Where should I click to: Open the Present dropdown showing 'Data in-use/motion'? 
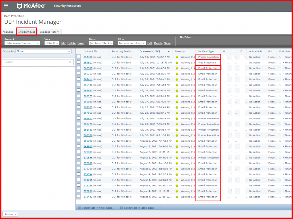pyautogui.click(x=22, y=43)
